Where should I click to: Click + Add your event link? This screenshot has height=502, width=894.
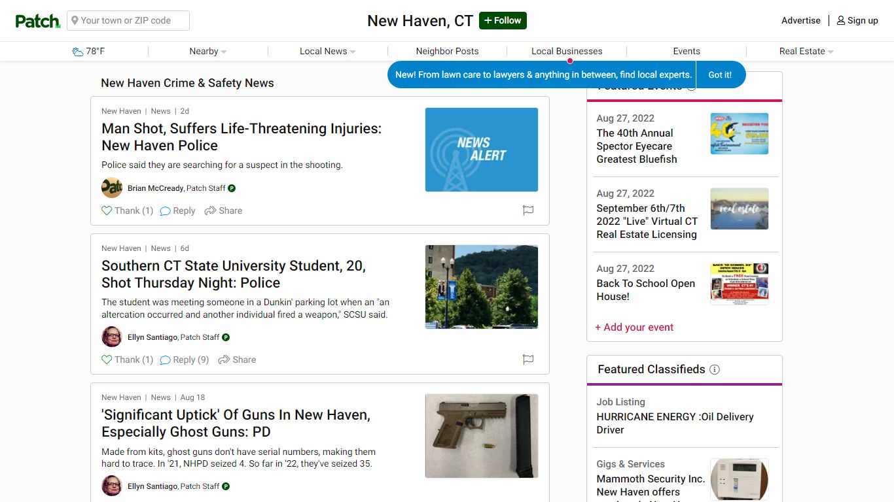point(634,327)
